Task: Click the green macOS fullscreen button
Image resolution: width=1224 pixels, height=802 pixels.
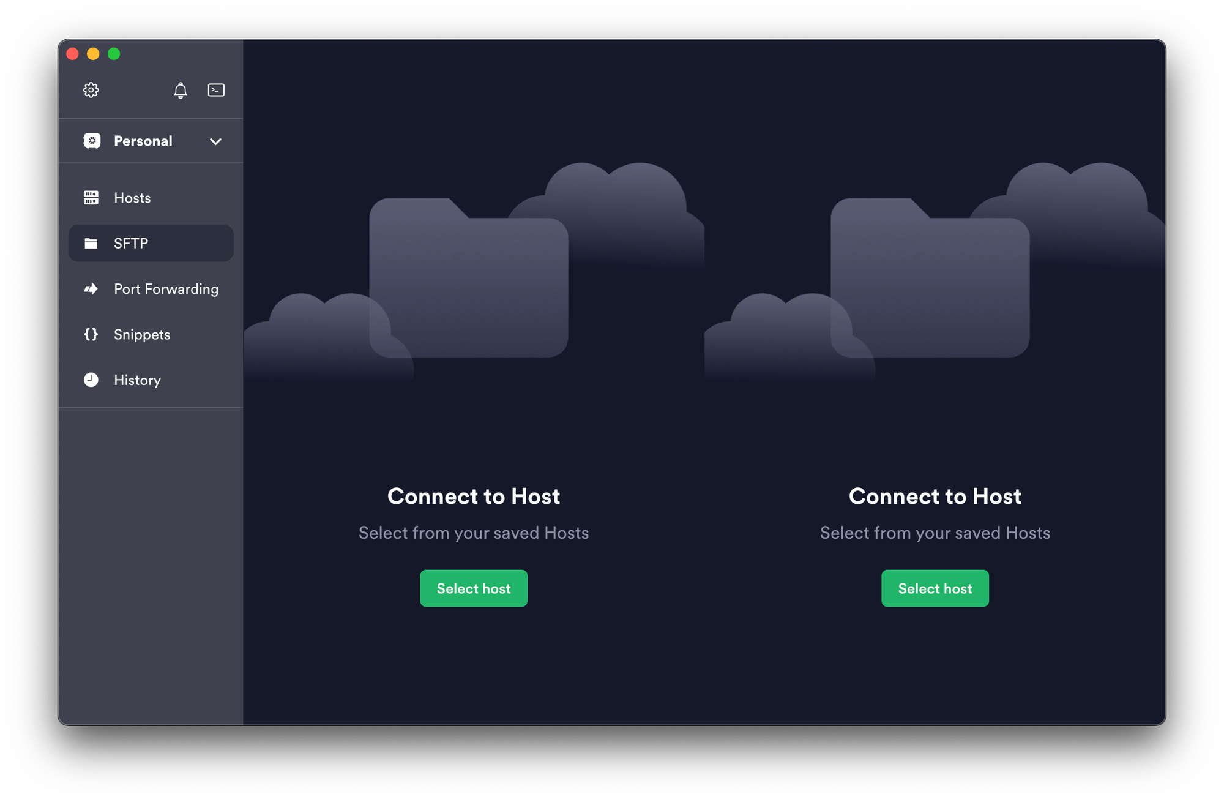Action: click(x=114, y=54)
